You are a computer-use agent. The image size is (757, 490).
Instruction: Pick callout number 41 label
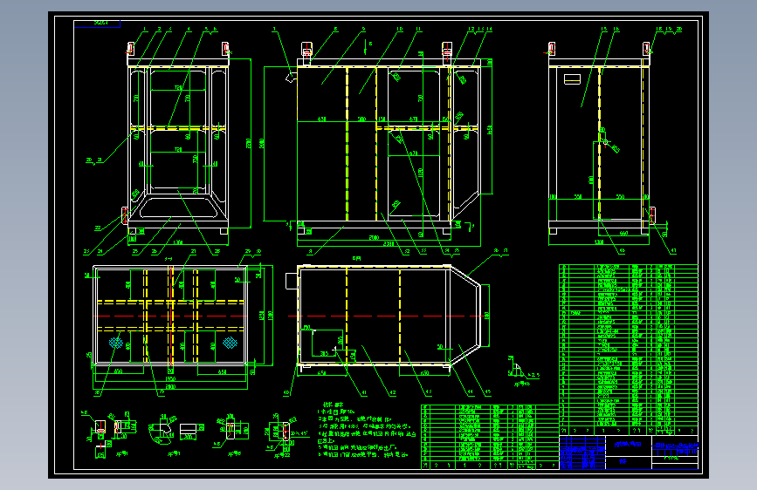point(364,393)
